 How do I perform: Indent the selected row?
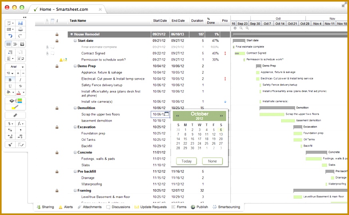(20, 52)
